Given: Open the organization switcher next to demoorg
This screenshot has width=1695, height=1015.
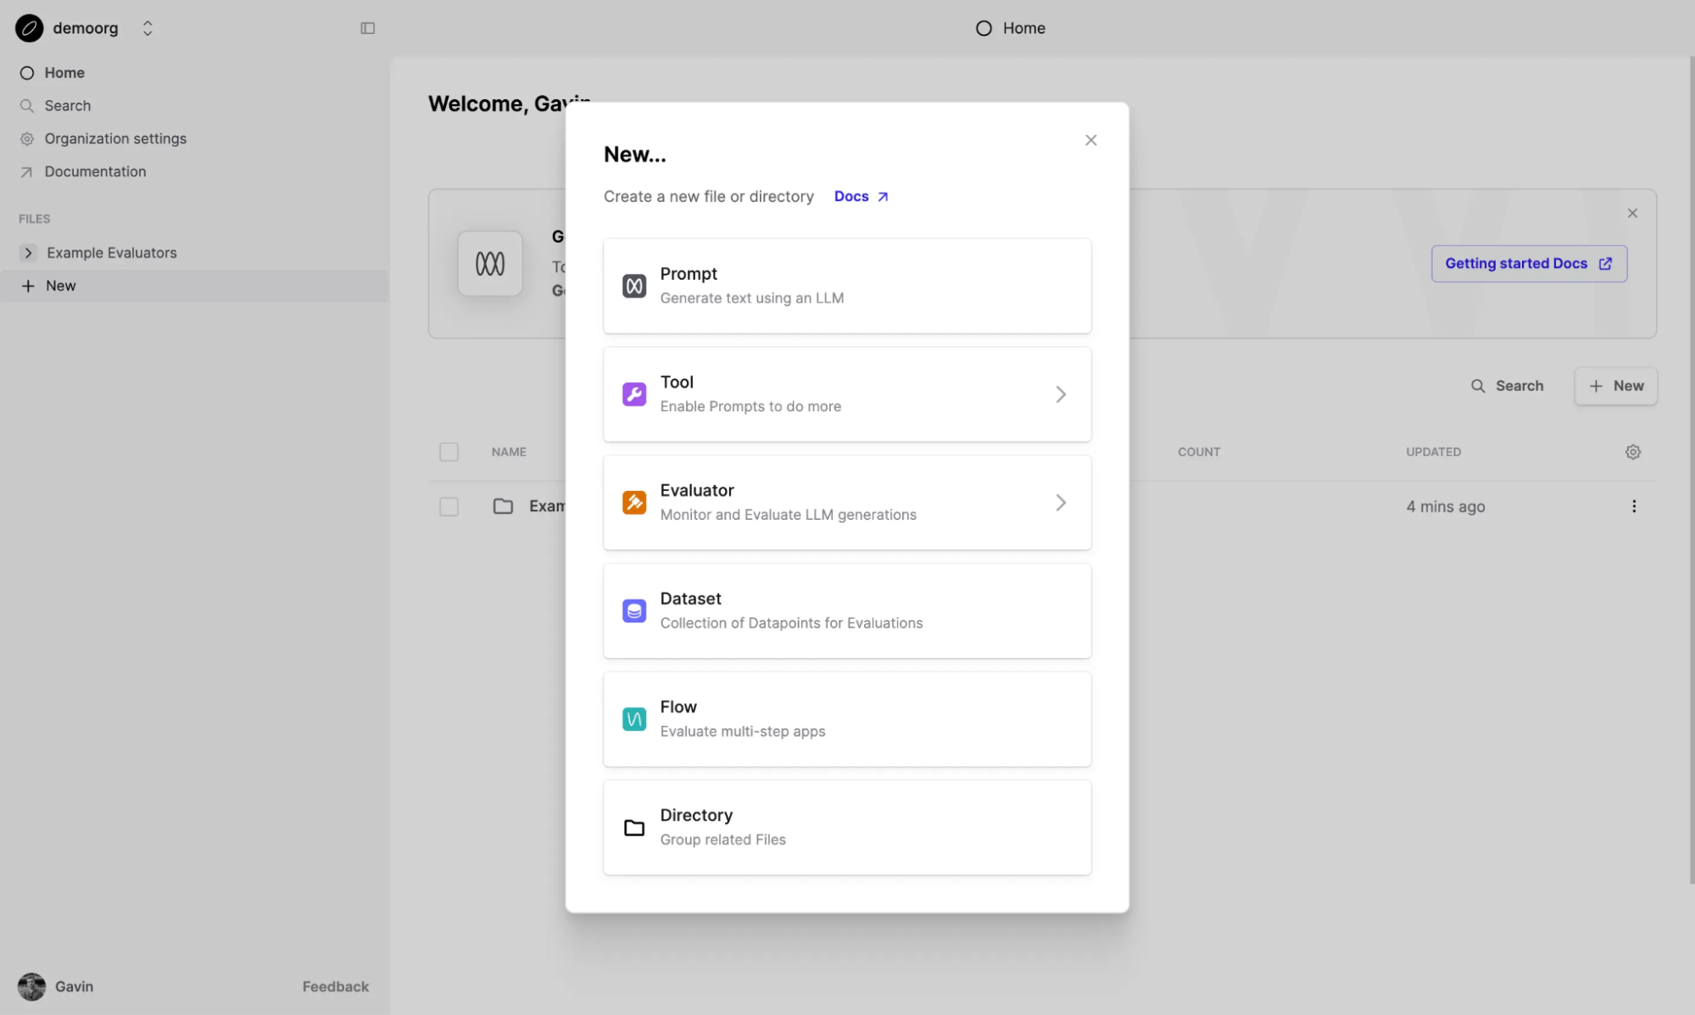Looking at the screenshot, I should click(147, 27).
